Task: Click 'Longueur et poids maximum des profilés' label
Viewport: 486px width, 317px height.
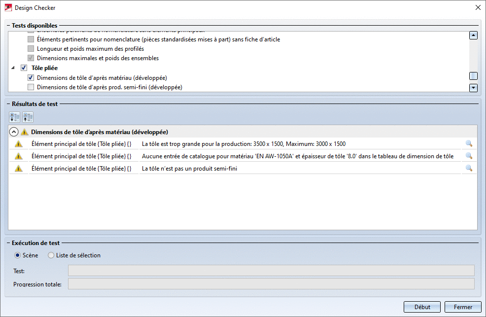Action: [91, 49]
